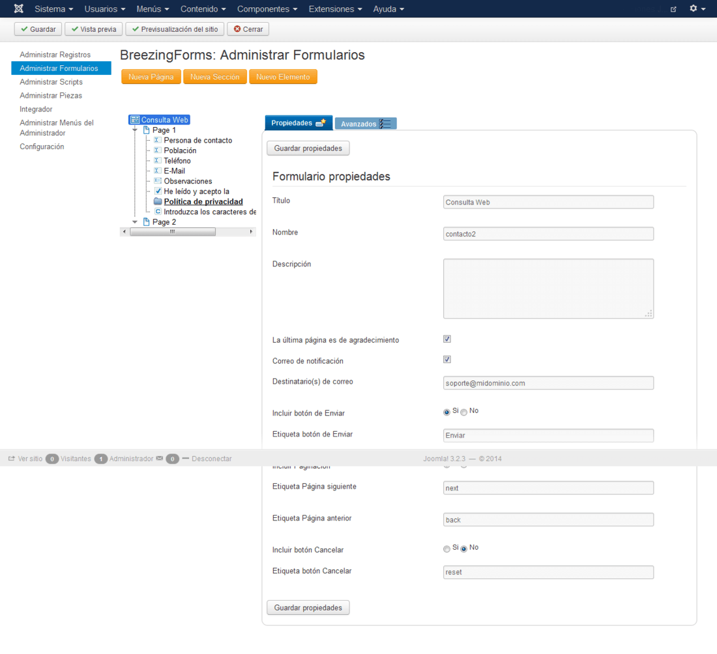This screenshot has height=654, width=717.
Task: Select No for Incluir botón Cancelar
Action: 463,549
